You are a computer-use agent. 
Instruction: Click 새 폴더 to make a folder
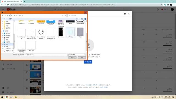pyautogui.click(x=10, y=19)
